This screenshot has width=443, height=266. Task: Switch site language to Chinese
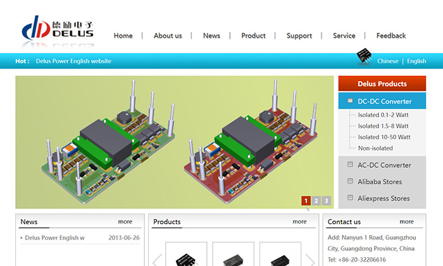[x=387, y=61]
